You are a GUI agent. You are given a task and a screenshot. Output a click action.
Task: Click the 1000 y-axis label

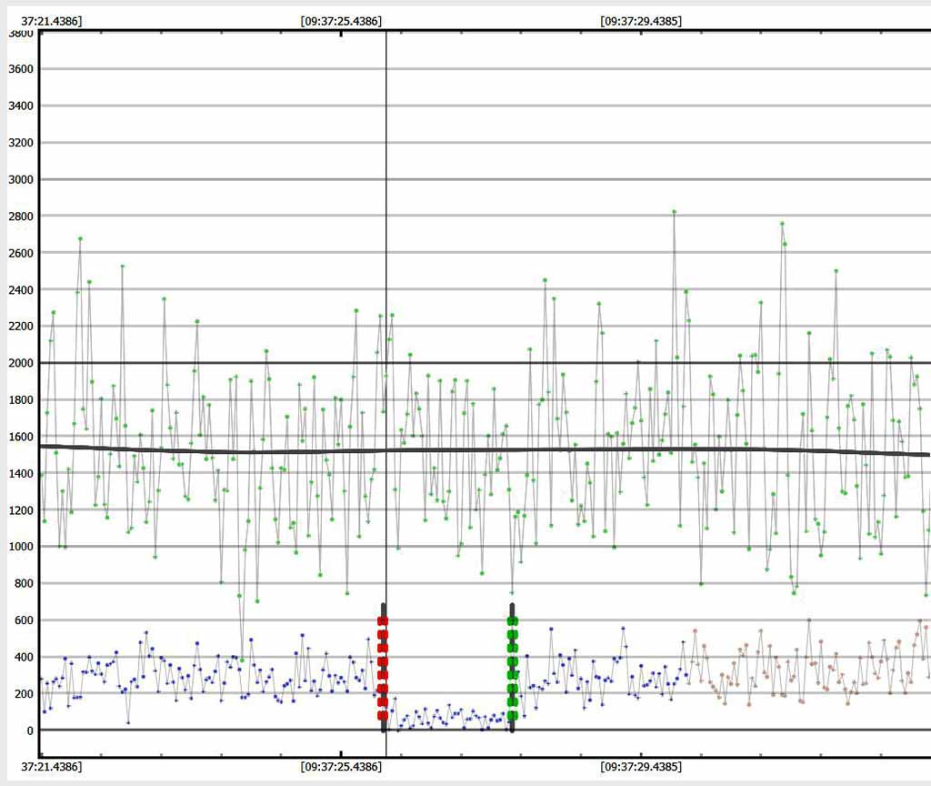(x=21, y=547)
